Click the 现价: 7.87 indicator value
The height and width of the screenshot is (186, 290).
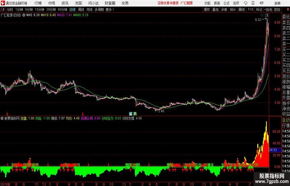point(58,118)
